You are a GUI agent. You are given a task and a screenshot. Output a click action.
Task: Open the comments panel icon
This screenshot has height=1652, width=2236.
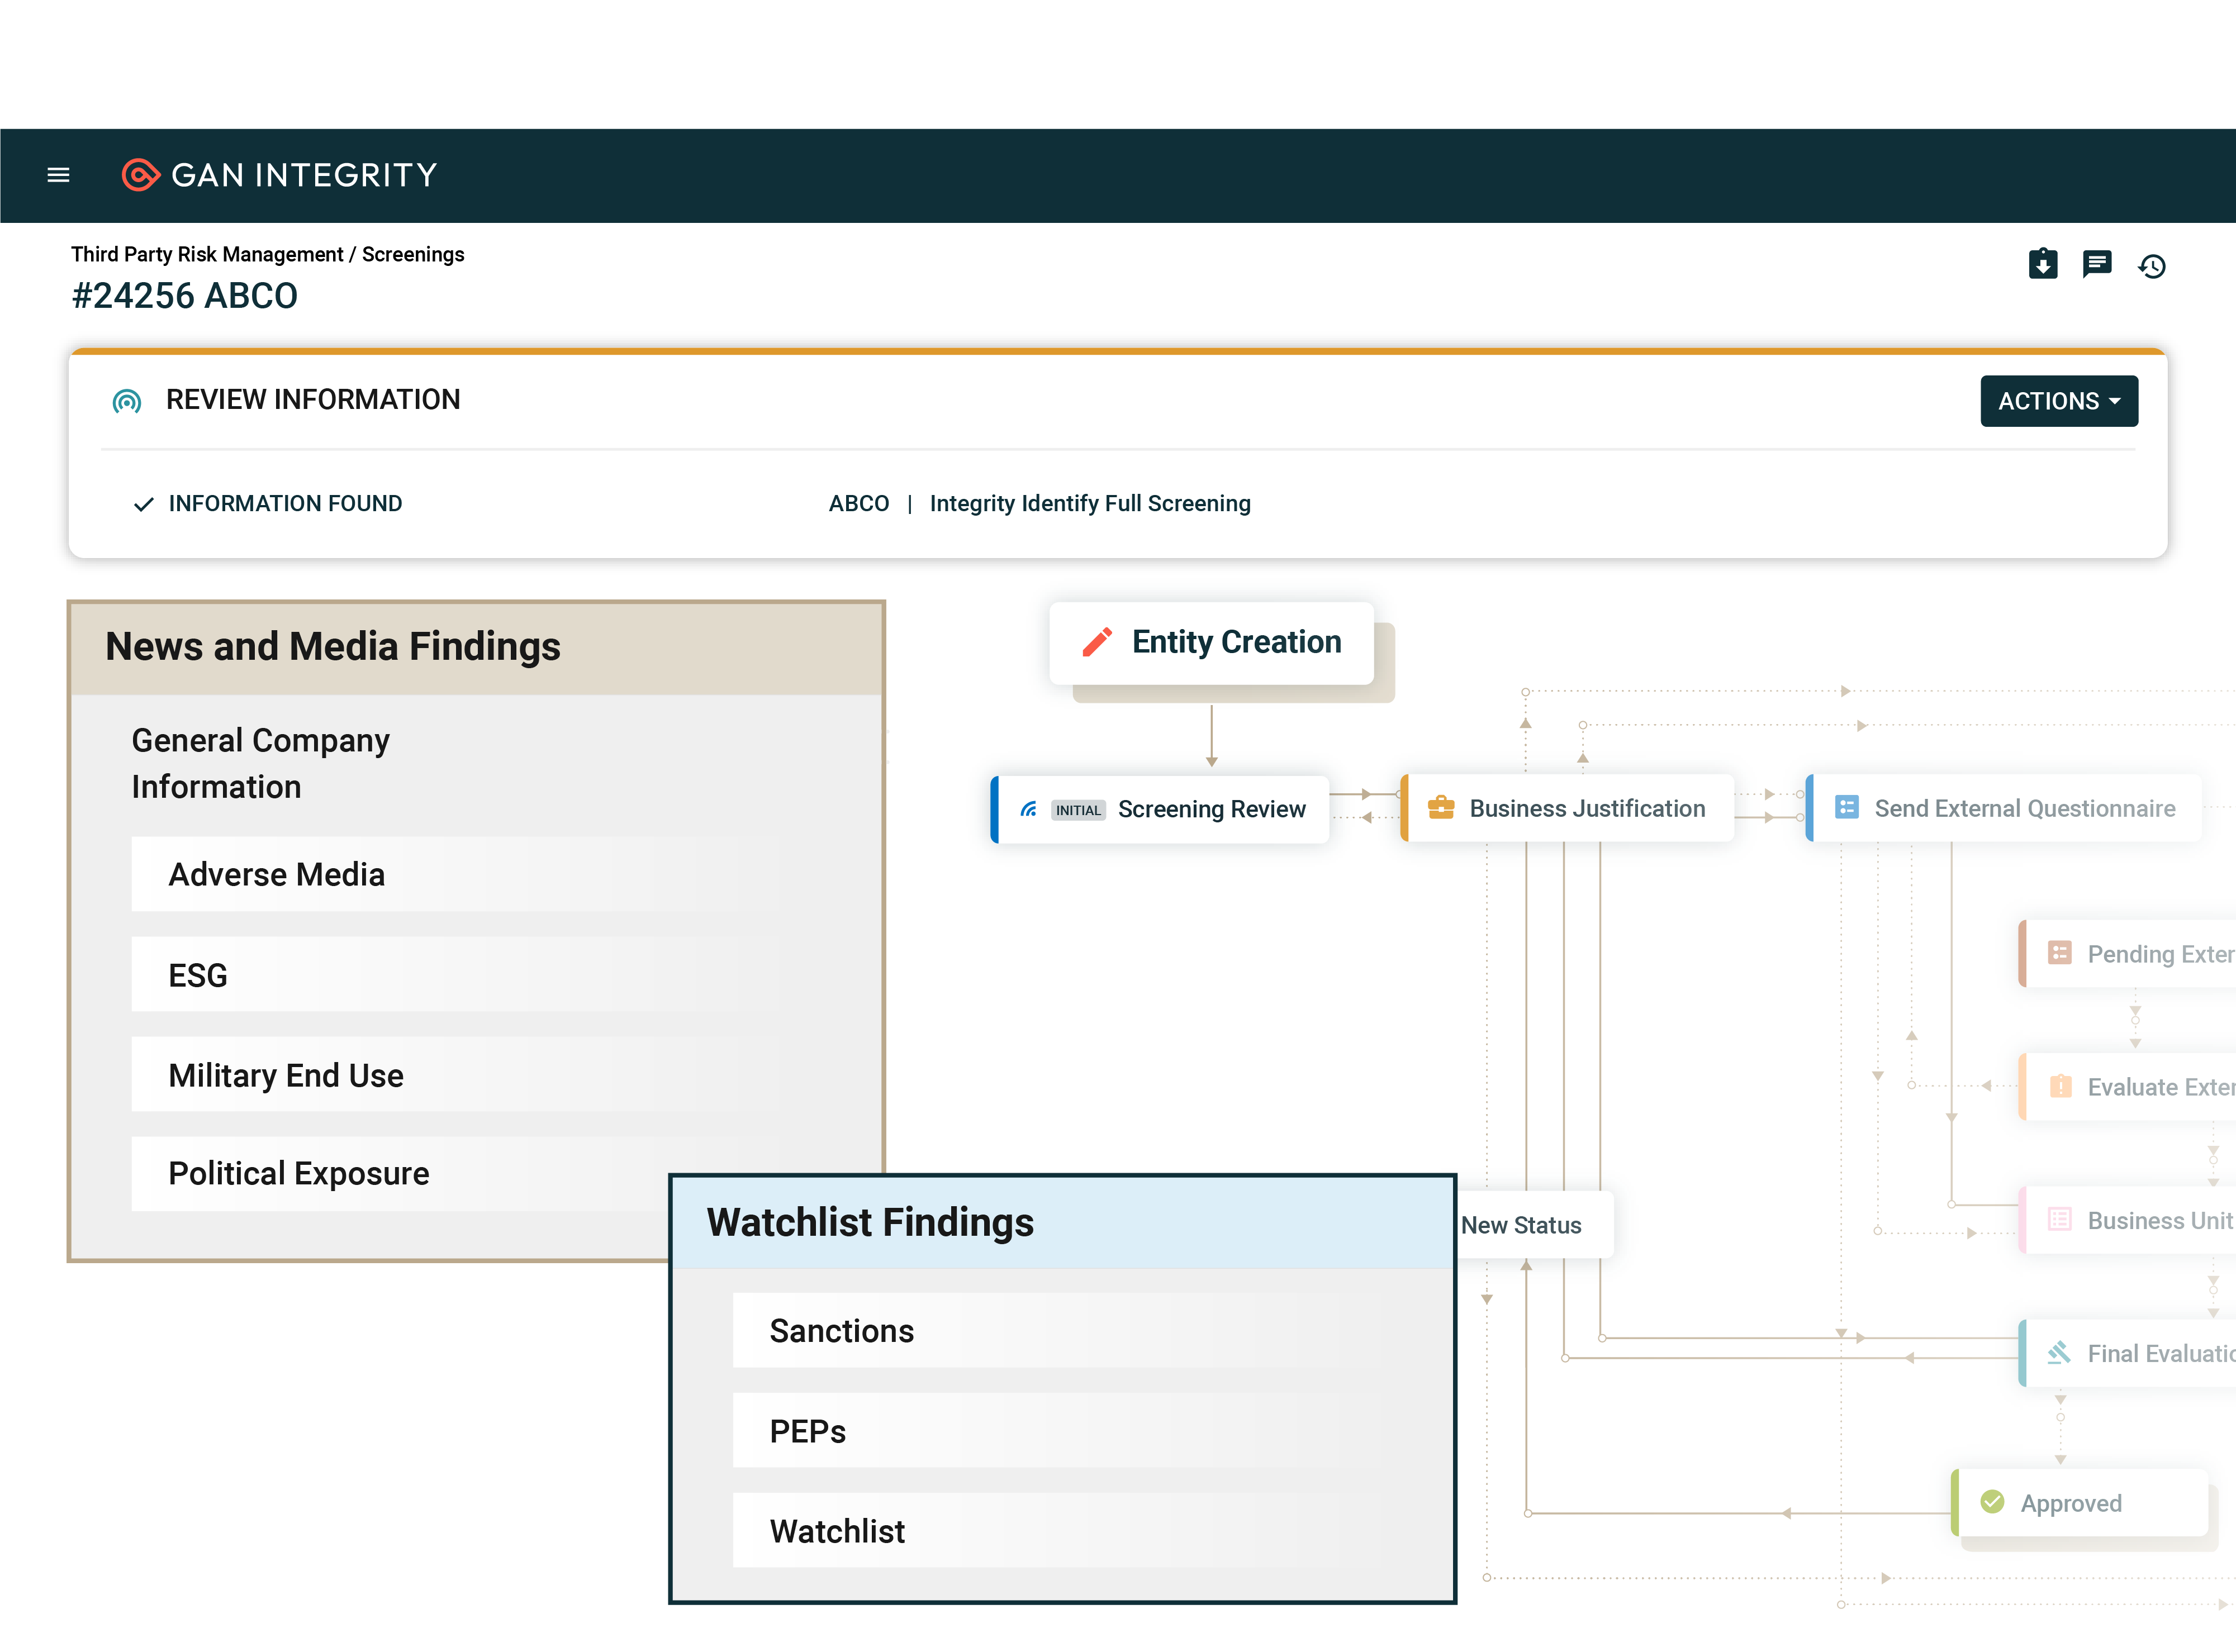[x=2098, y=264]
